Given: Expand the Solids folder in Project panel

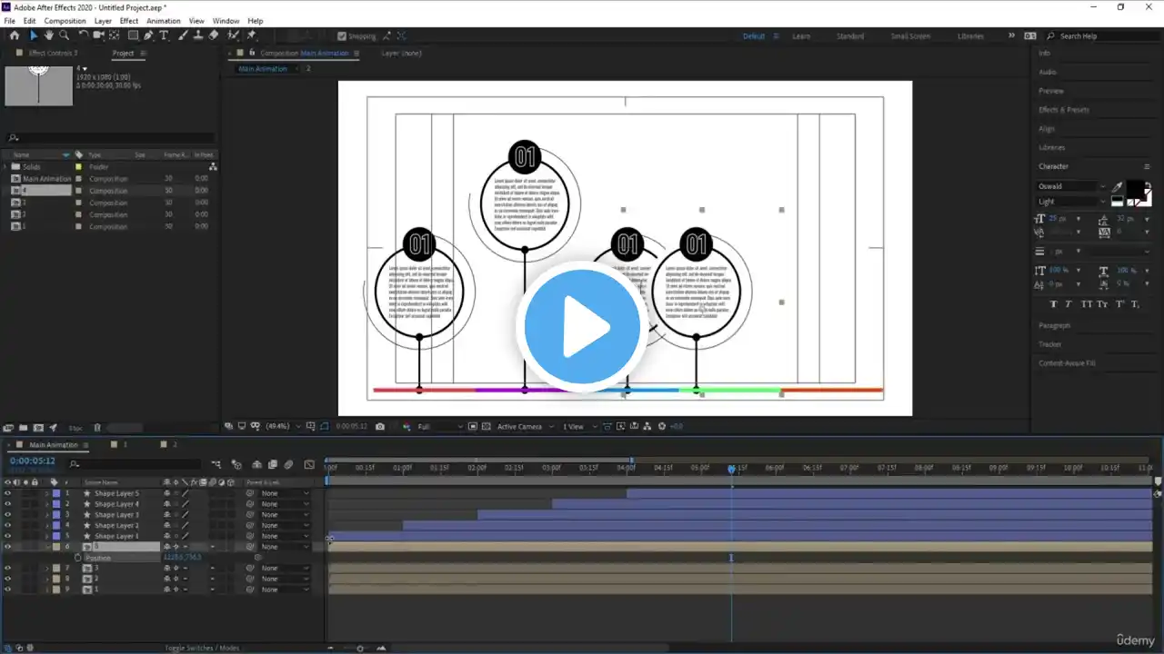Looking at the screenshot, I should pyautogui.click(x=6, y=167).
